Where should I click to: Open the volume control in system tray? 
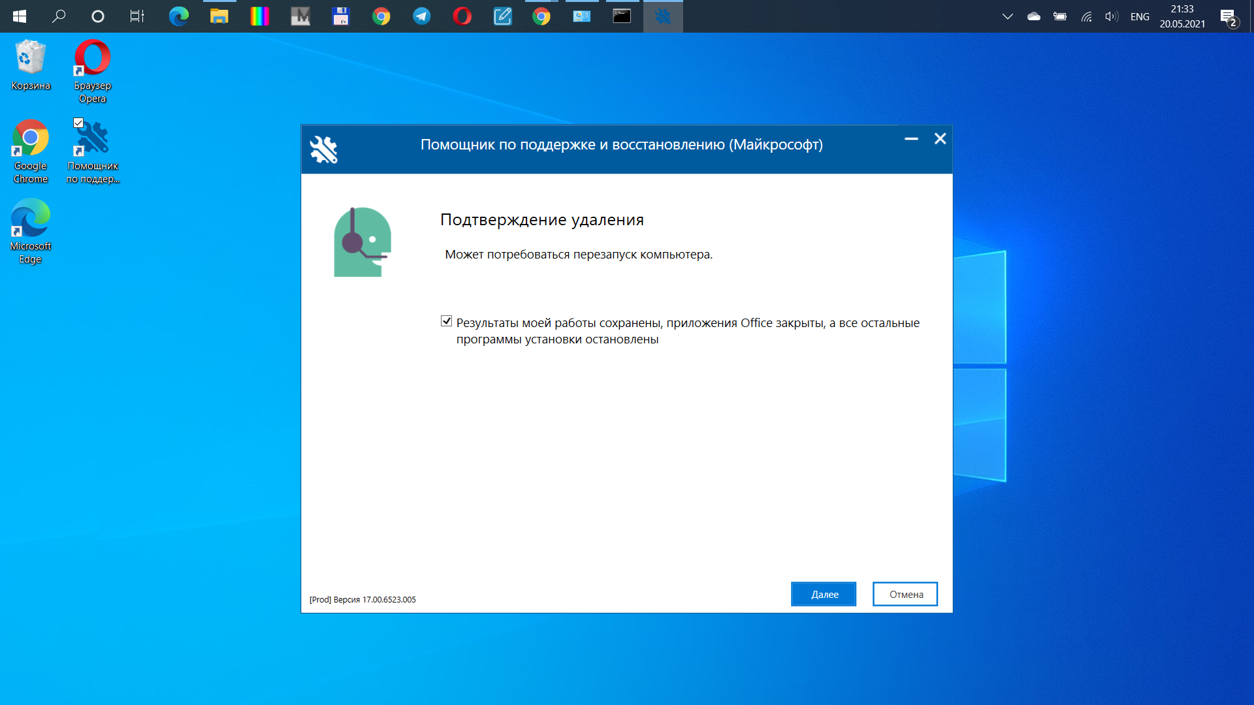(x=1112, y=16)
